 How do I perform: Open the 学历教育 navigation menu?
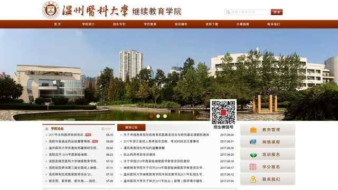pos(150,24)
